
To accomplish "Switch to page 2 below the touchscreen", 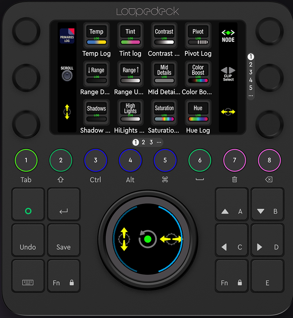I will pos(143,142).
